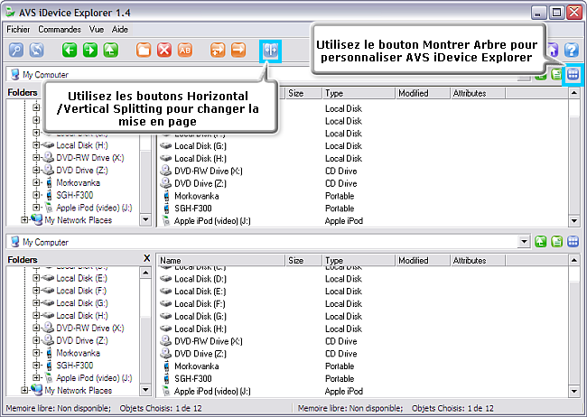Expand Local Disk (E:) in lower folder tree
The width and height of the screenshot is (587, 417).
pyautogui.click(x=36, y=278)
